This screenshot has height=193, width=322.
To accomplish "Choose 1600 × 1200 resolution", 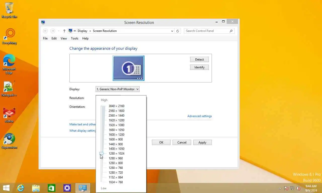I will click(x=116, y=135).
